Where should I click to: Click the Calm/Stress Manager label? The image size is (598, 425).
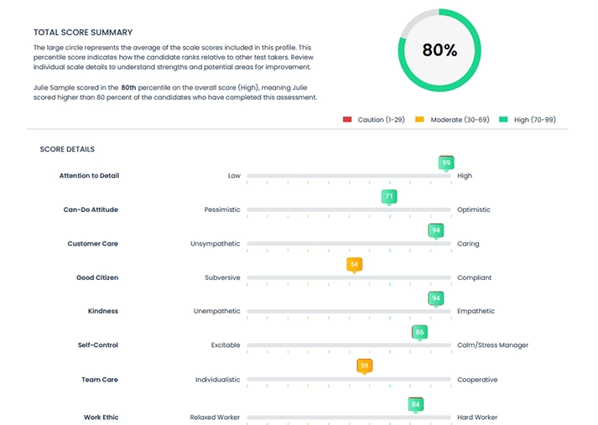pyautogui.click(x=492, y=345)
